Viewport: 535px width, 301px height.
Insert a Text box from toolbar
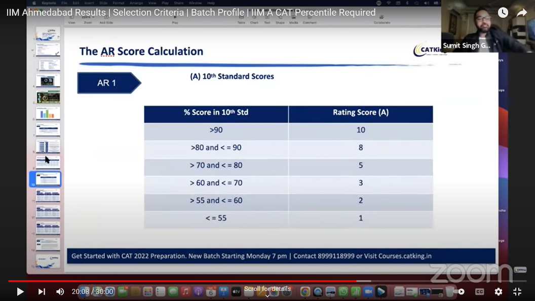(x=267, y=19)
